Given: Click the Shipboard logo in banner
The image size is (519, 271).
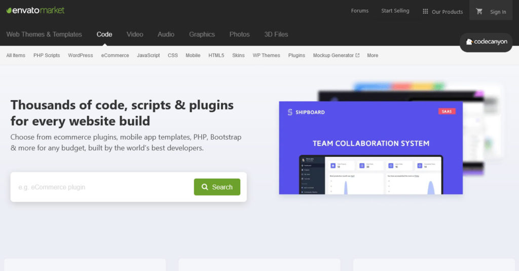Looking at the screenshot, I should pyautogui.click(x=306, y=112).
